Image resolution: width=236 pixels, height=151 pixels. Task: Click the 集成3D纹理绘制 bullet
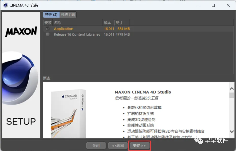point(141,120)
